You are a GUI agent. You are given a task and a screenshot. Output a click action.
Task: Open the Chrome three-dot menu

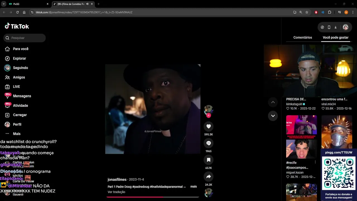click(x=353, y=12)
